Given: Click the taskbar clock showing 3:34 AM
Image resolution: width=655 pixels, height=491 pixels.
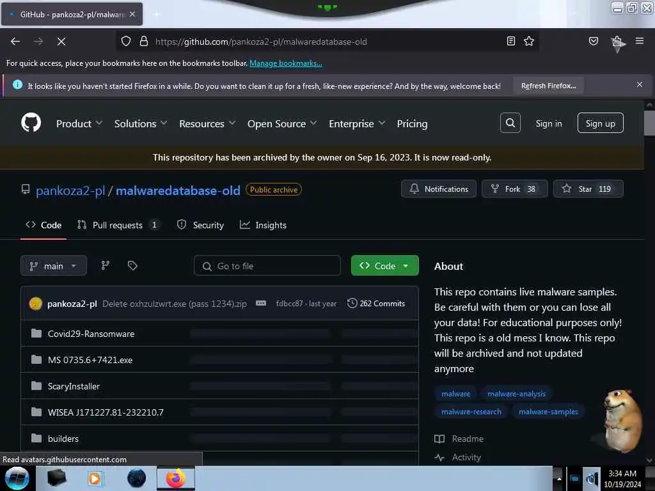Looking at the screenshot, I should coord(622,478).
